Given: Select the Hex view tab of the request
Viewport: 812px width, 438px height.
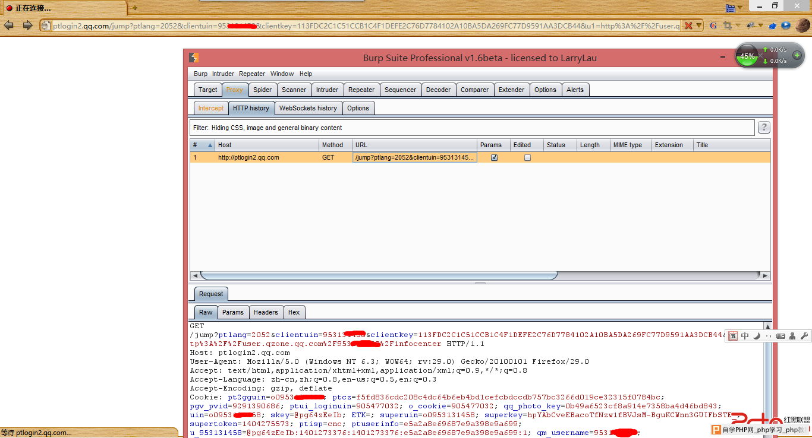Looking at the screenshot, I should pyautogui.click(x=294, y=312).
